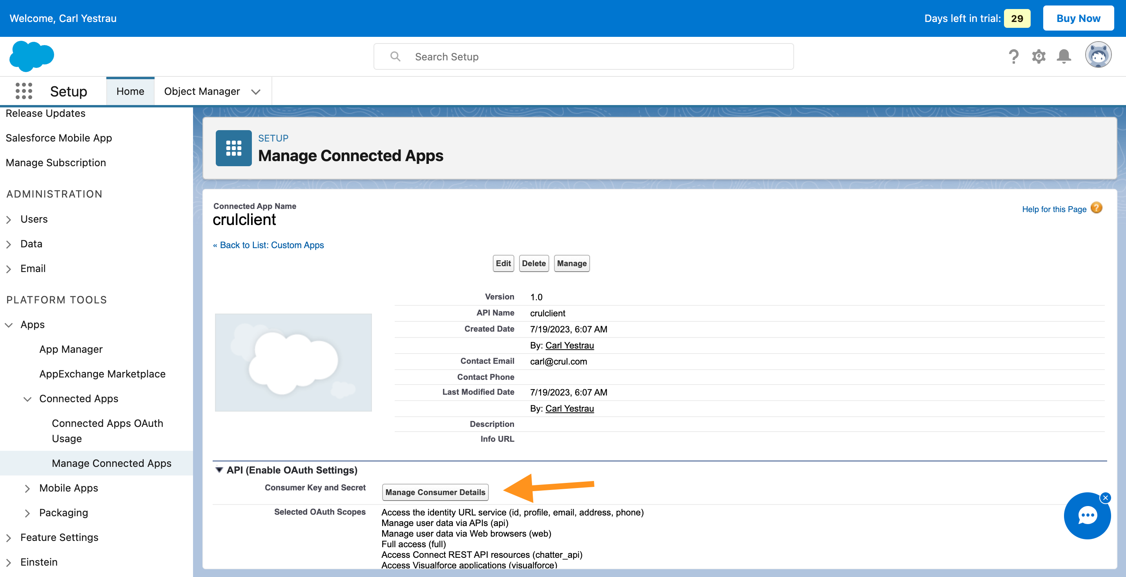Image resolution: width=1126 pixels, height=577 pixels.
Task: Click the trial days left badge 29
Action: tap(1017, 18)
